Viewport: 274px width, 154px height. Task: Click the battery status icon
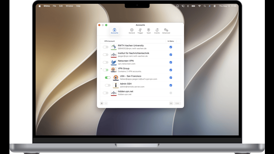point(193,6)
